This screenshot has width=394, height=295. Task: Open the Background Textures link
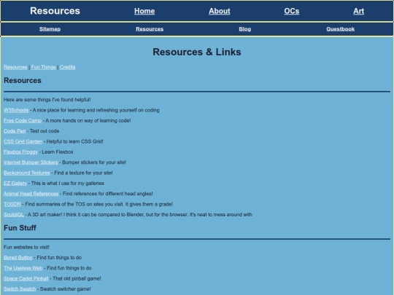pos(27,173)
